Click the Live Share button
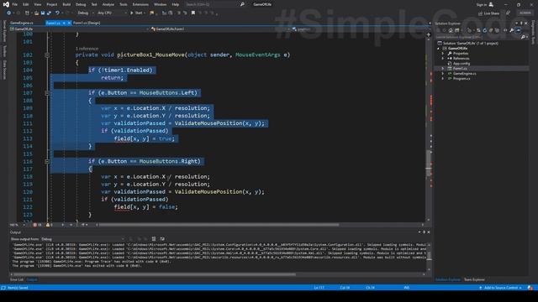Screen dimensions: 538x302 [x=489, y=13]
